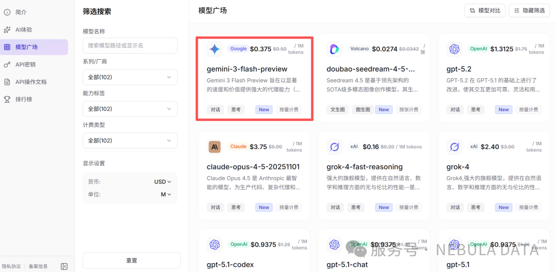Click the 文生图 tag on doubao card
The width and height of the screenshot is (556, 272).
pos(338,110)
